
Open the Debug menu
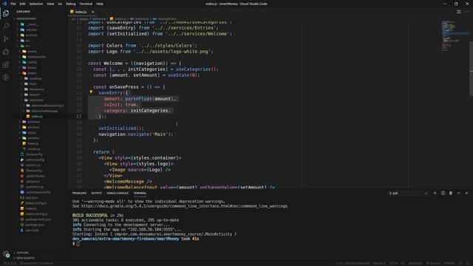(71, 4)
